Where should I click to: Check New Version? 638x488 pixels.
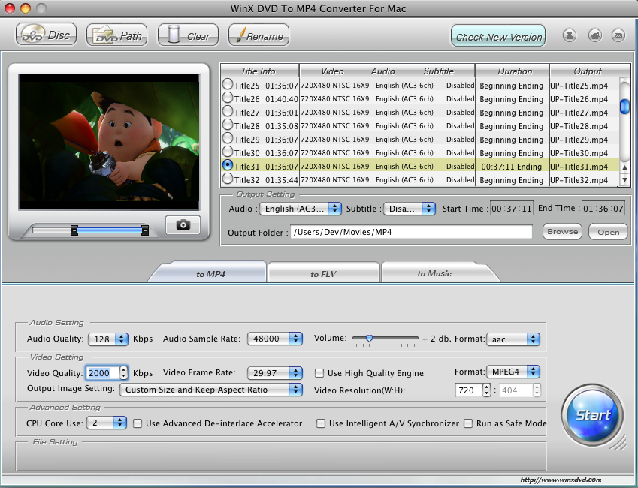tap(498, 36)
